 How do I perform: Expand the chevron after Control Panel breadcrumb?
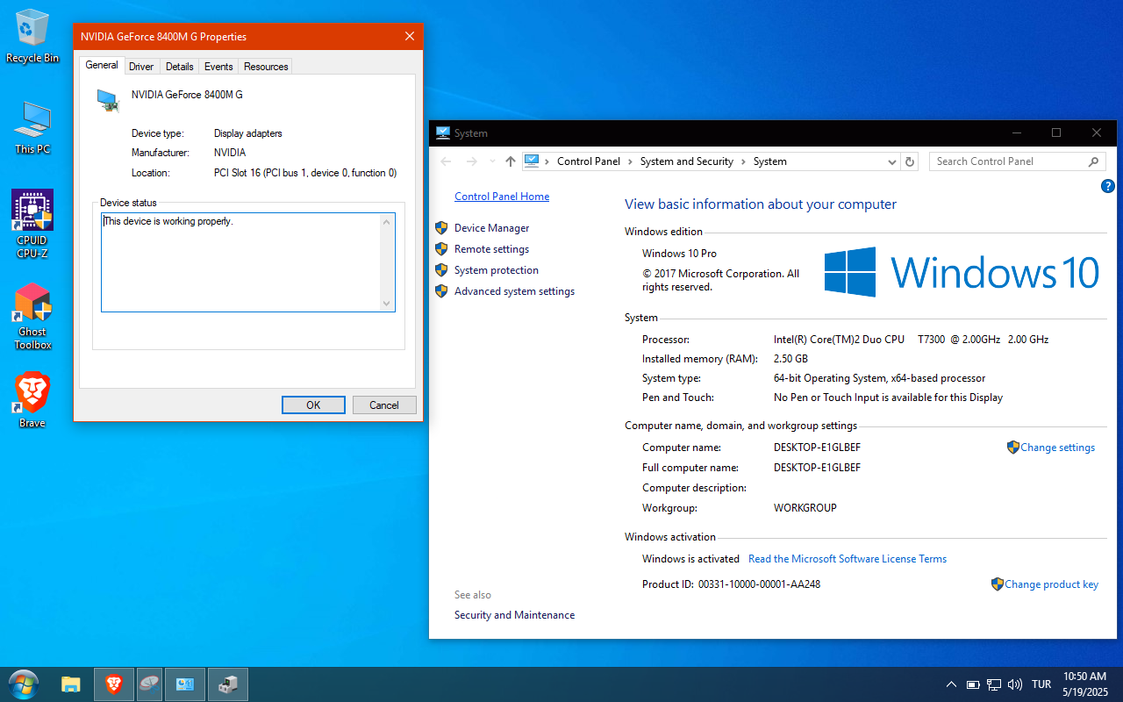click(630, 161)
